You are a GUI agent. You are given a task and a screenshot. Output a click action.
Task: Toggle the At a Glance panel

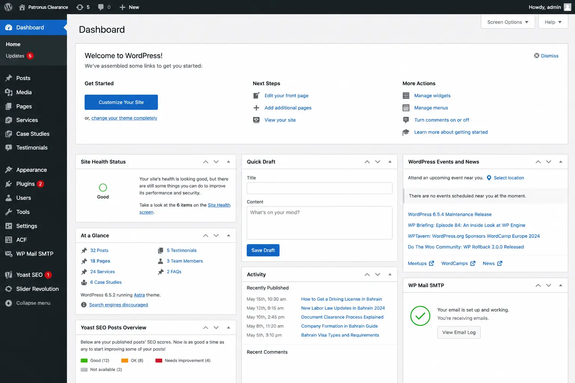tap(228, 235)
